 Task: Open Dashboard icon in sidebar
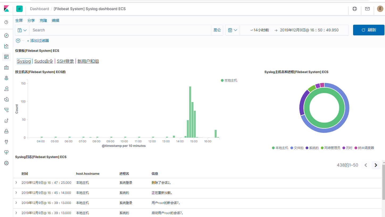pos(6,57)
